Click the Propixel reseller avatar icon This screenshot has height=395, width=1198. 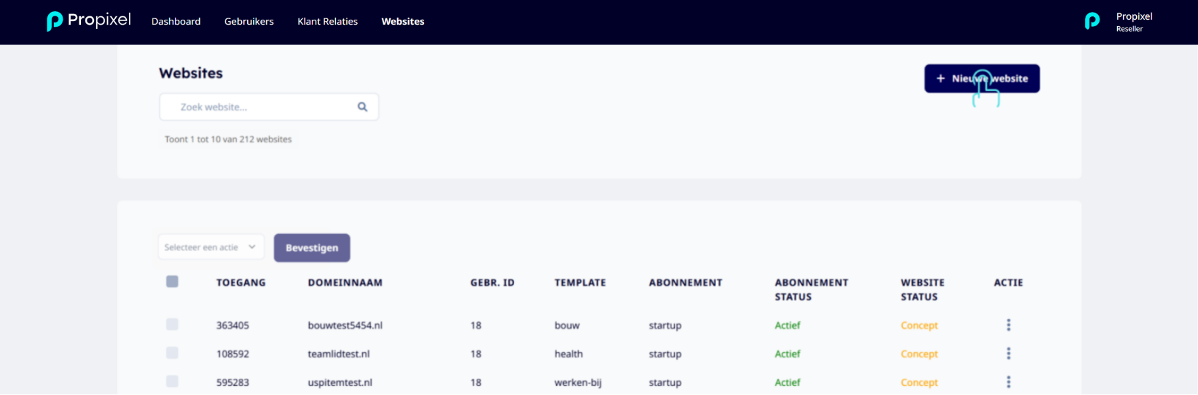click(x=1092, y=21)
